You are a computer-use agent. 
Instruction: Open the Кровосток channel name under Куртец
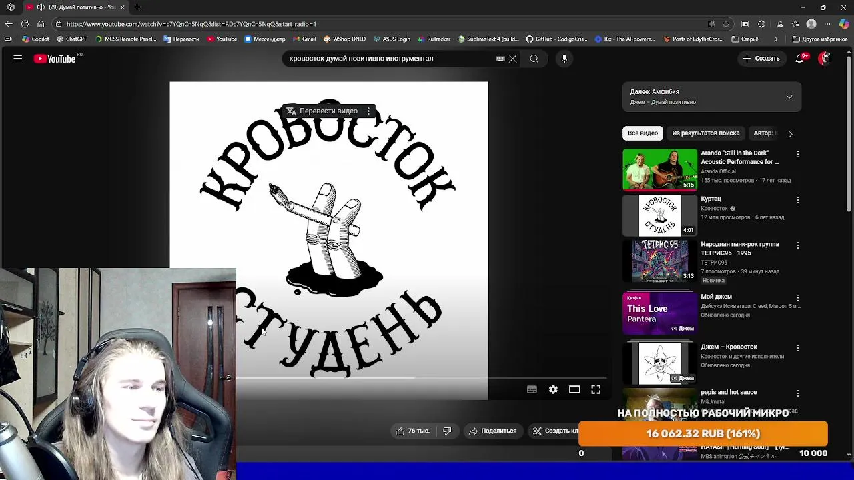click(x=714, y=208)
